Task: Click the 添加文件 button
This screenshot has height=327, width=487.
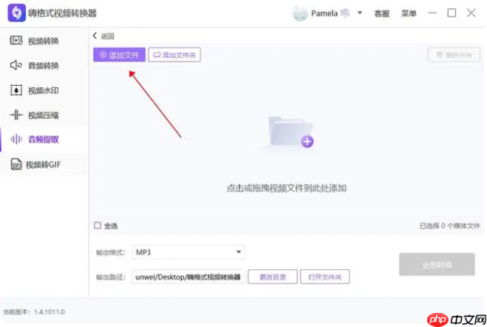Action: pos(119,55)
